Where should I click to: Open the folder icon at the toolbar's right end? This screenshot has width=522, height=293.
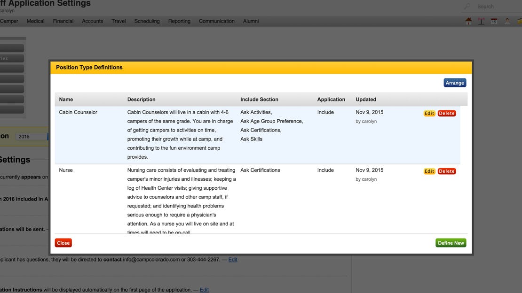(520, 21)
